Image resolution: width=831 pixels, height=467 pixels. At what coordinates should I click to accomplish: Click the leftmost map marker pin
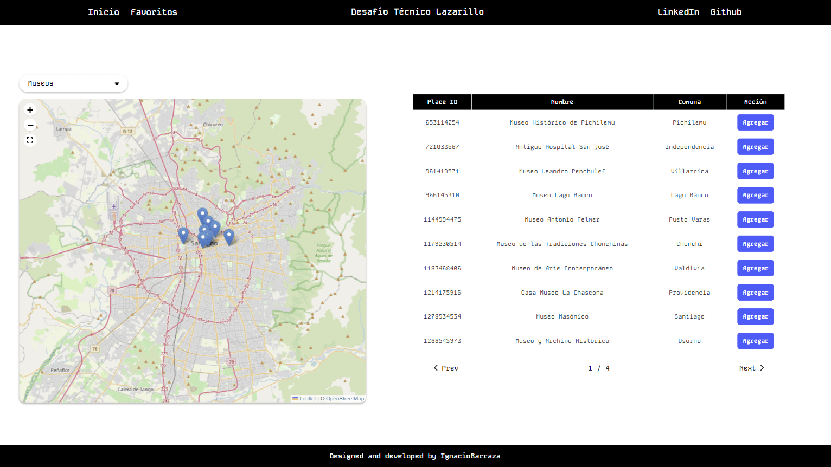(183, 234)
